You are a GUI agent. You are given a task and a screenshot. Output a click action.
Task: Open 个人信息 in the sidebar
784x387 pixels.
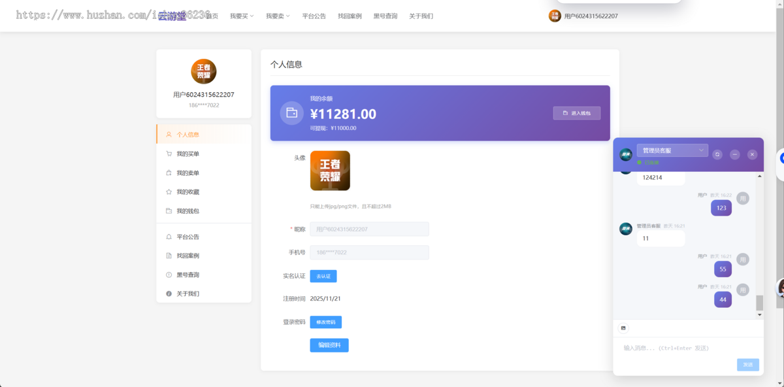pos(204,135)
